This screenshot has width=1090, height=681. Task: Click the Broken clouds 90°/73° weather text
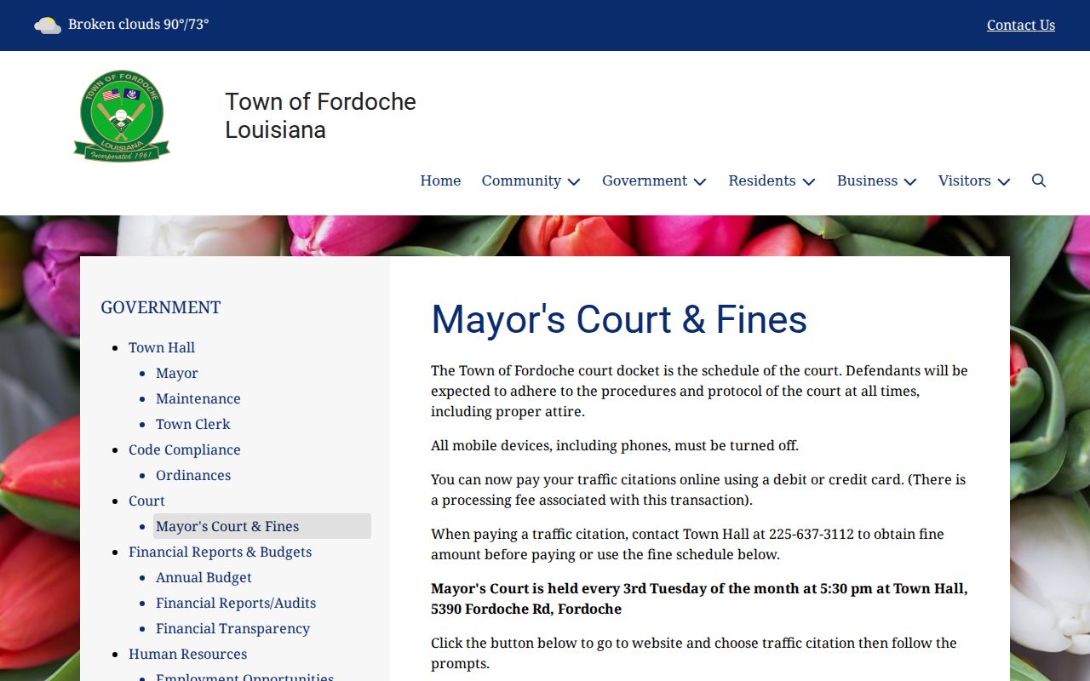click(139, 24)
